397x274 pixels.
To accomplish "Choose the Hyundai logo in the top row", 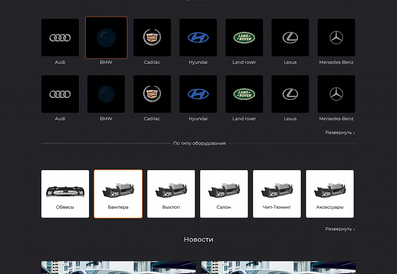I will [x=198, y=38].
